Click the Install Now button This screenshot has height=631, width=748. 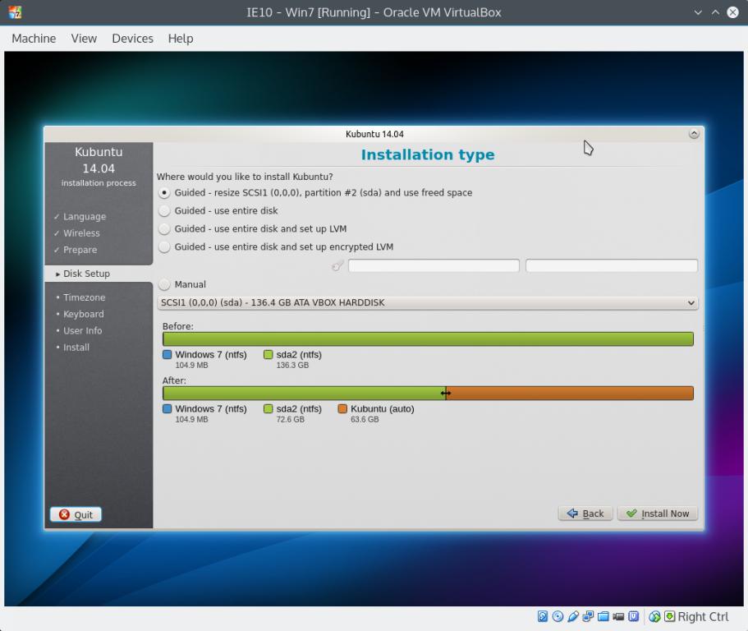click(657, 514)
